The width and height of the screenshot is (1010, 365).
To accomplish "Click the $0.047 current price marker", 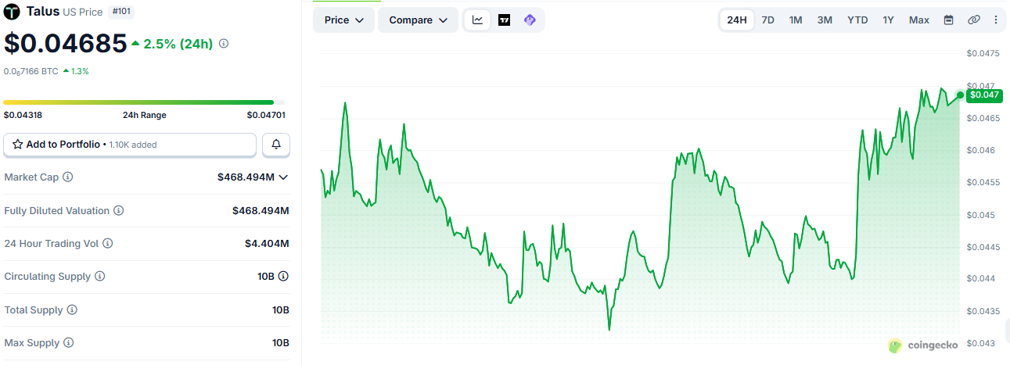I will (984, 95).
